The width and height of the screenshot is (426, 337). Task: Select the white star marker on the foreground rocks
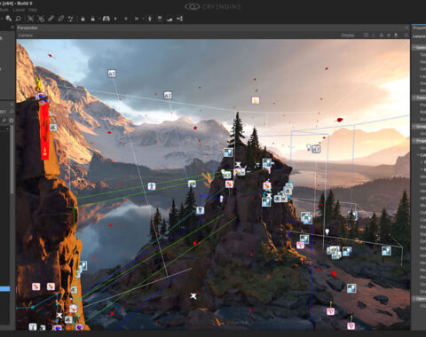pyautogui.click(x=193, y=295)
